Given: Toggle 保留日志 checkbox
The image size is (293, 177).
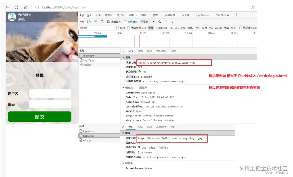Looking at the screenshot, I should (108, 22).
